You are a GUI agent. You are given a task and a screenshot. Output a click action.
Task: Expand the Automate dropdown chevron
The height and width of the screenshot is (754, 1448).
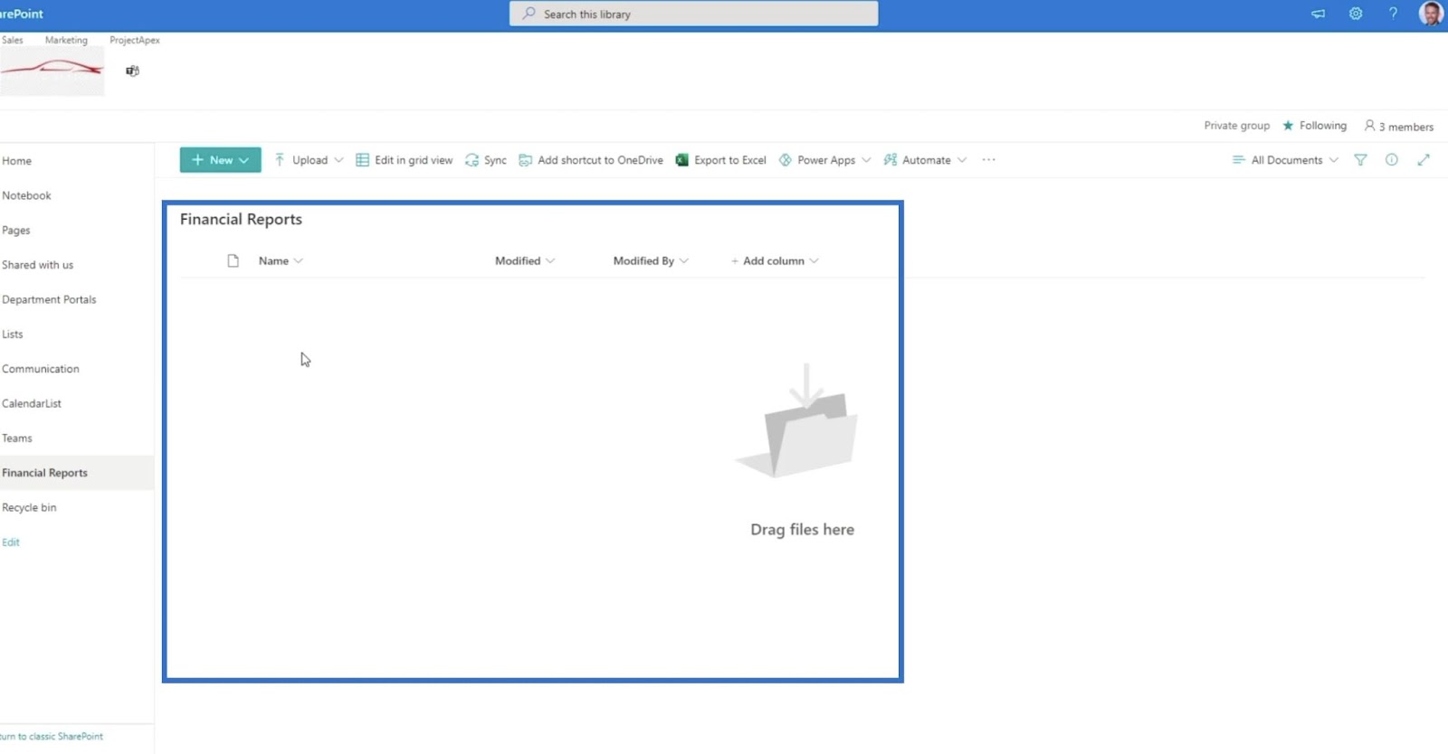click(x=962, y=160)
